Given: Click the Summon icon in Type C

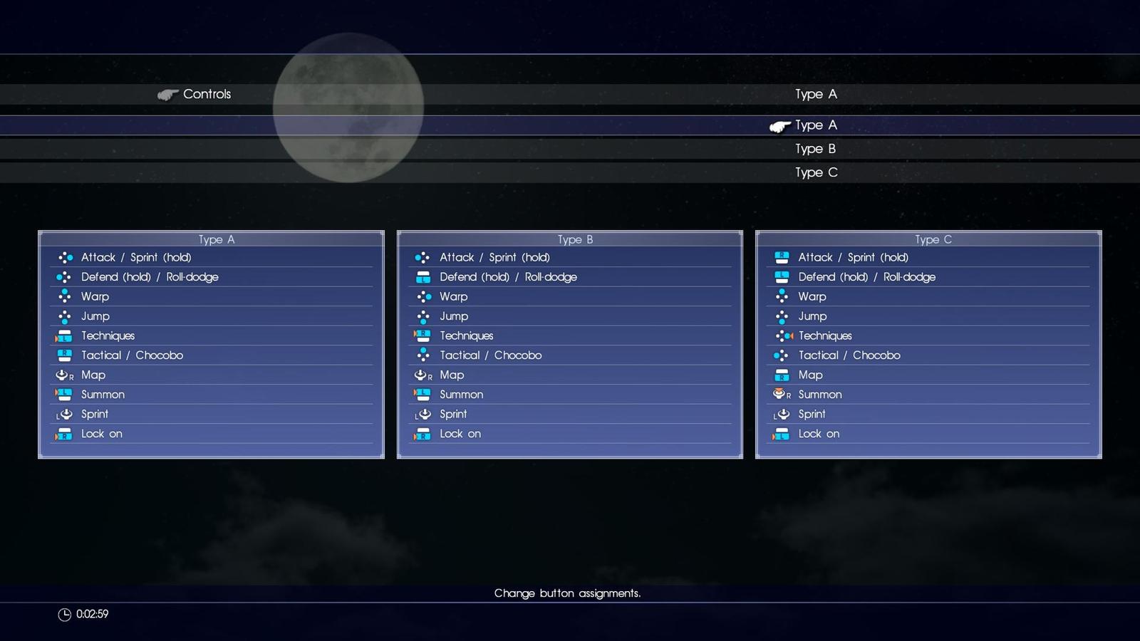Looking at the screenshot, I should pos(781,395).
